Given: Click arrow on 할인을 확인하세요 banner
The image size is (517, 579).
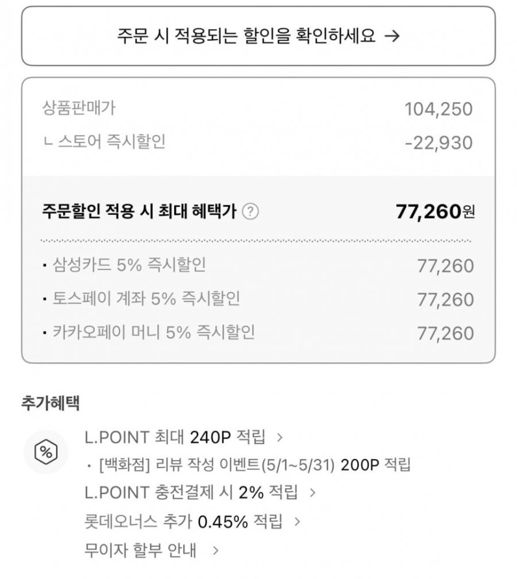Looking at the screenshot, I should [x=391, y=36].
